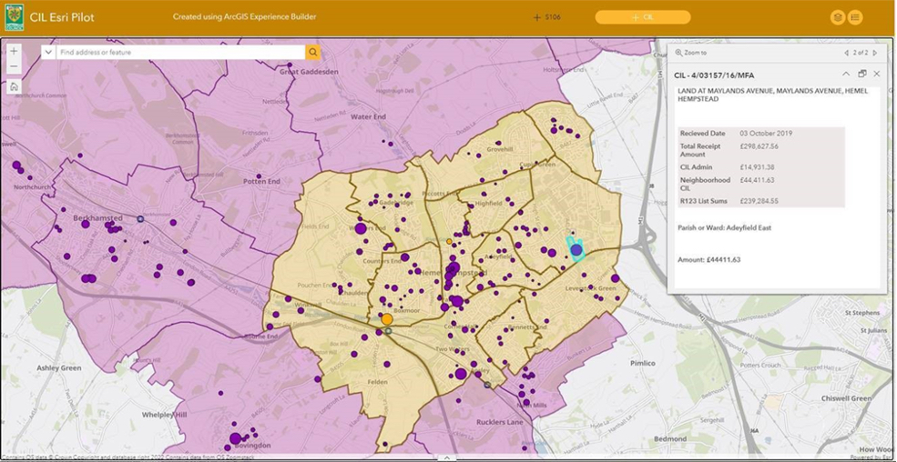Zoom in on the map
The width and height of the screenshot is (897, 462).
tap(14, 52)
